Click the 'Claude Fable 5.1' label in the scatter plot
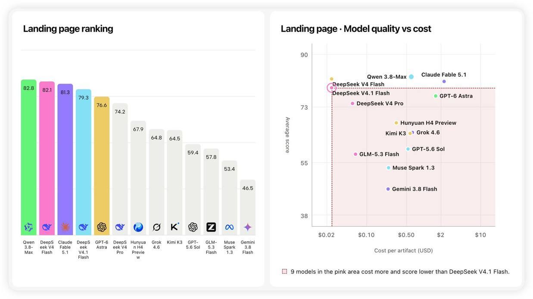This screenshot has height=299, width=533. click(444, 74)
